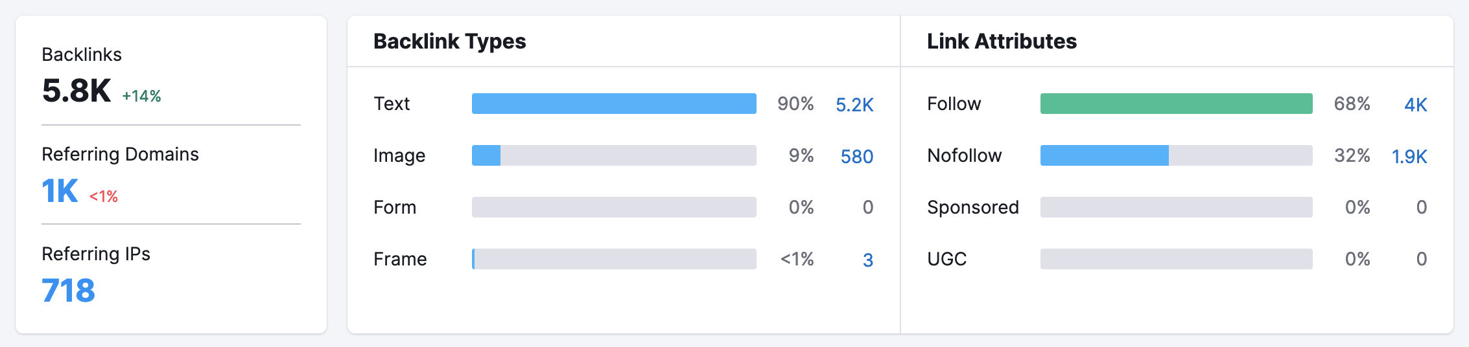Click the Sponsored attribute empty bar
This screenshot has width=1469, height=347.
click(x=1176, y=207)
